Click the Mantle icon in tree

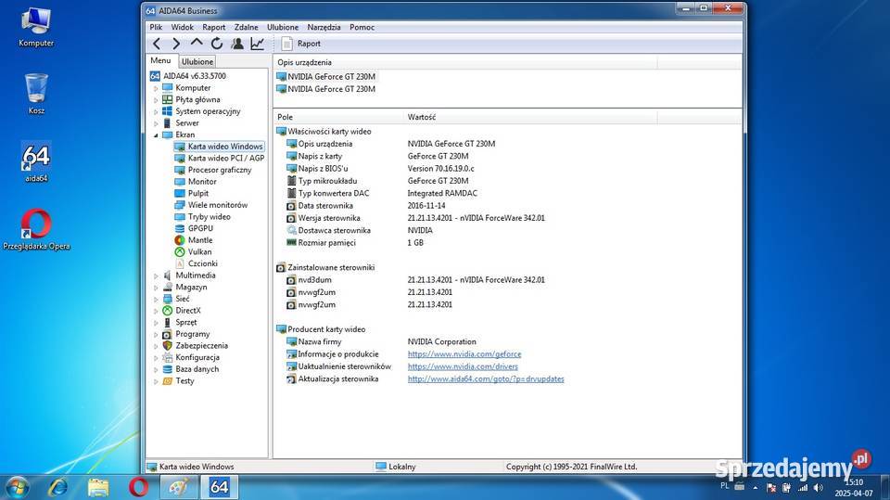click(179, 239)
